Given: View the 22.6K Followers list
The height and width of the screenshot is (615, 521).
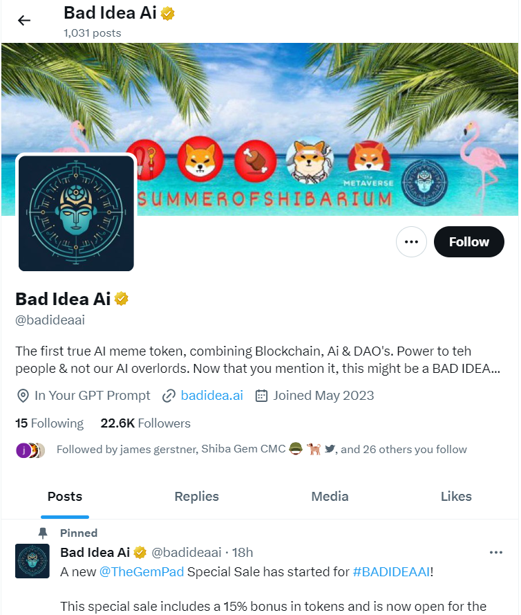Looking at the screenshot, I should pyautogui.click(x=146, y=424).
